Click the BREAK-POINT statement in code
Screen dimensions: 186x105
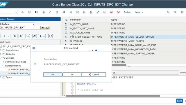(x=87, y=84)
